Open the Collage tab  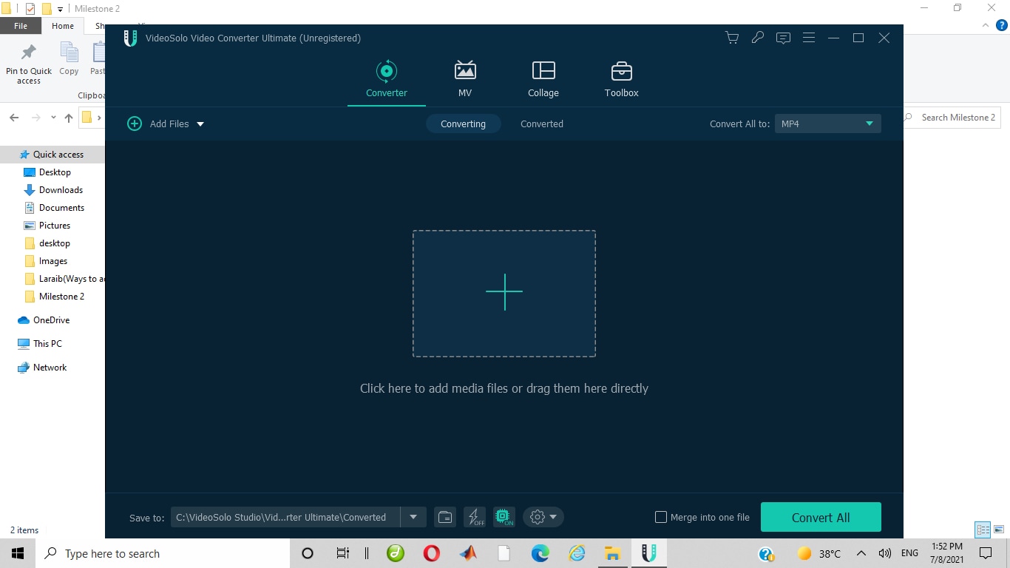pos(543,79)
